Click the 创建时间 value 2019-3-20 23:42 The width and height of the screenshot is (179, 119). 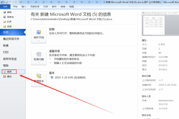(x=167, y=85)
